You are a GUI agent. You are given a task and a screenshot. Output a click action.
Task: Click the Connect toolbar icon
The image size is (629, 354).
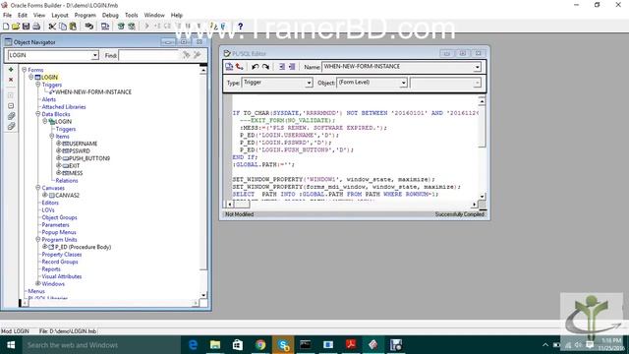[x=89, y=27]
